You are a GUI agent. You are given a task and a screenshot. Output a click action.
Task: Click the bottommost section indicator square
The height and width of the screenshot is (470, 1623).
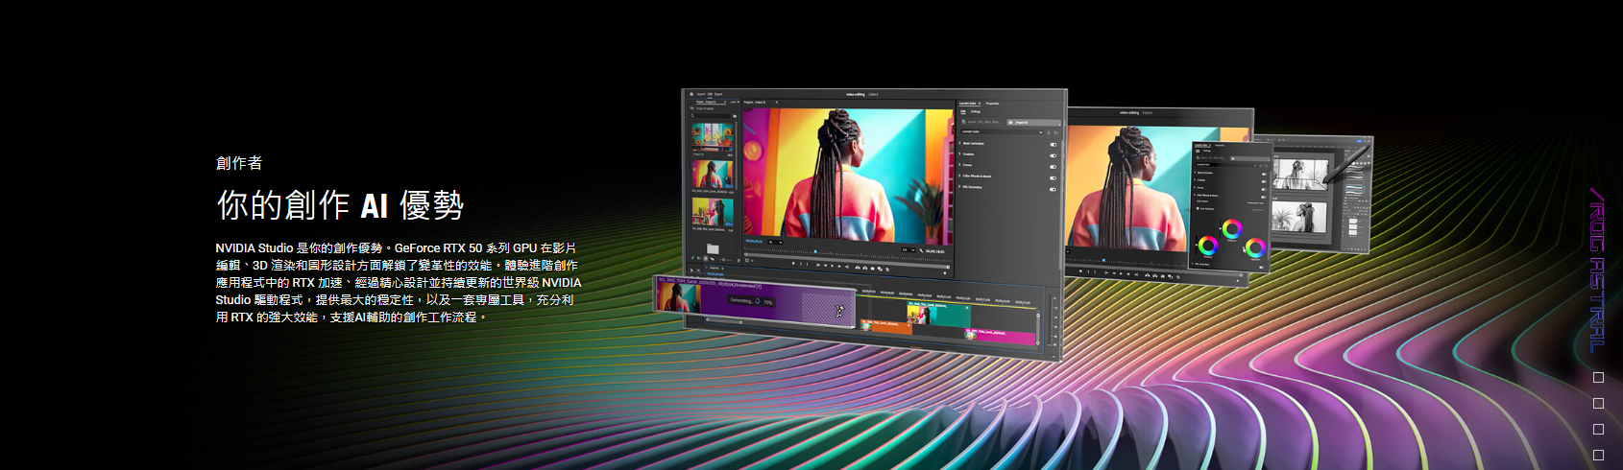point(1598,455)
